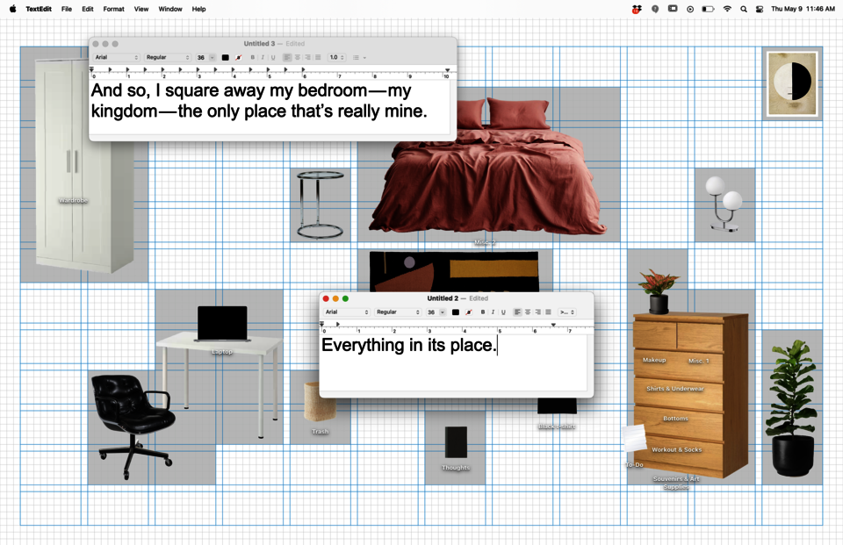Toggle Italic in the Untitled 3 toolbar

coord(263,57)
